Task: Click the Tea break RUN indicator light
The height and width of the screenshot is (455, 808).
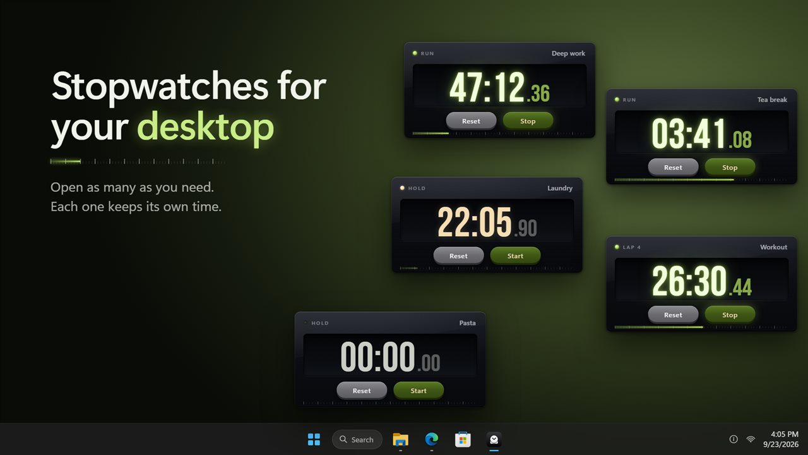Action: 617,100
